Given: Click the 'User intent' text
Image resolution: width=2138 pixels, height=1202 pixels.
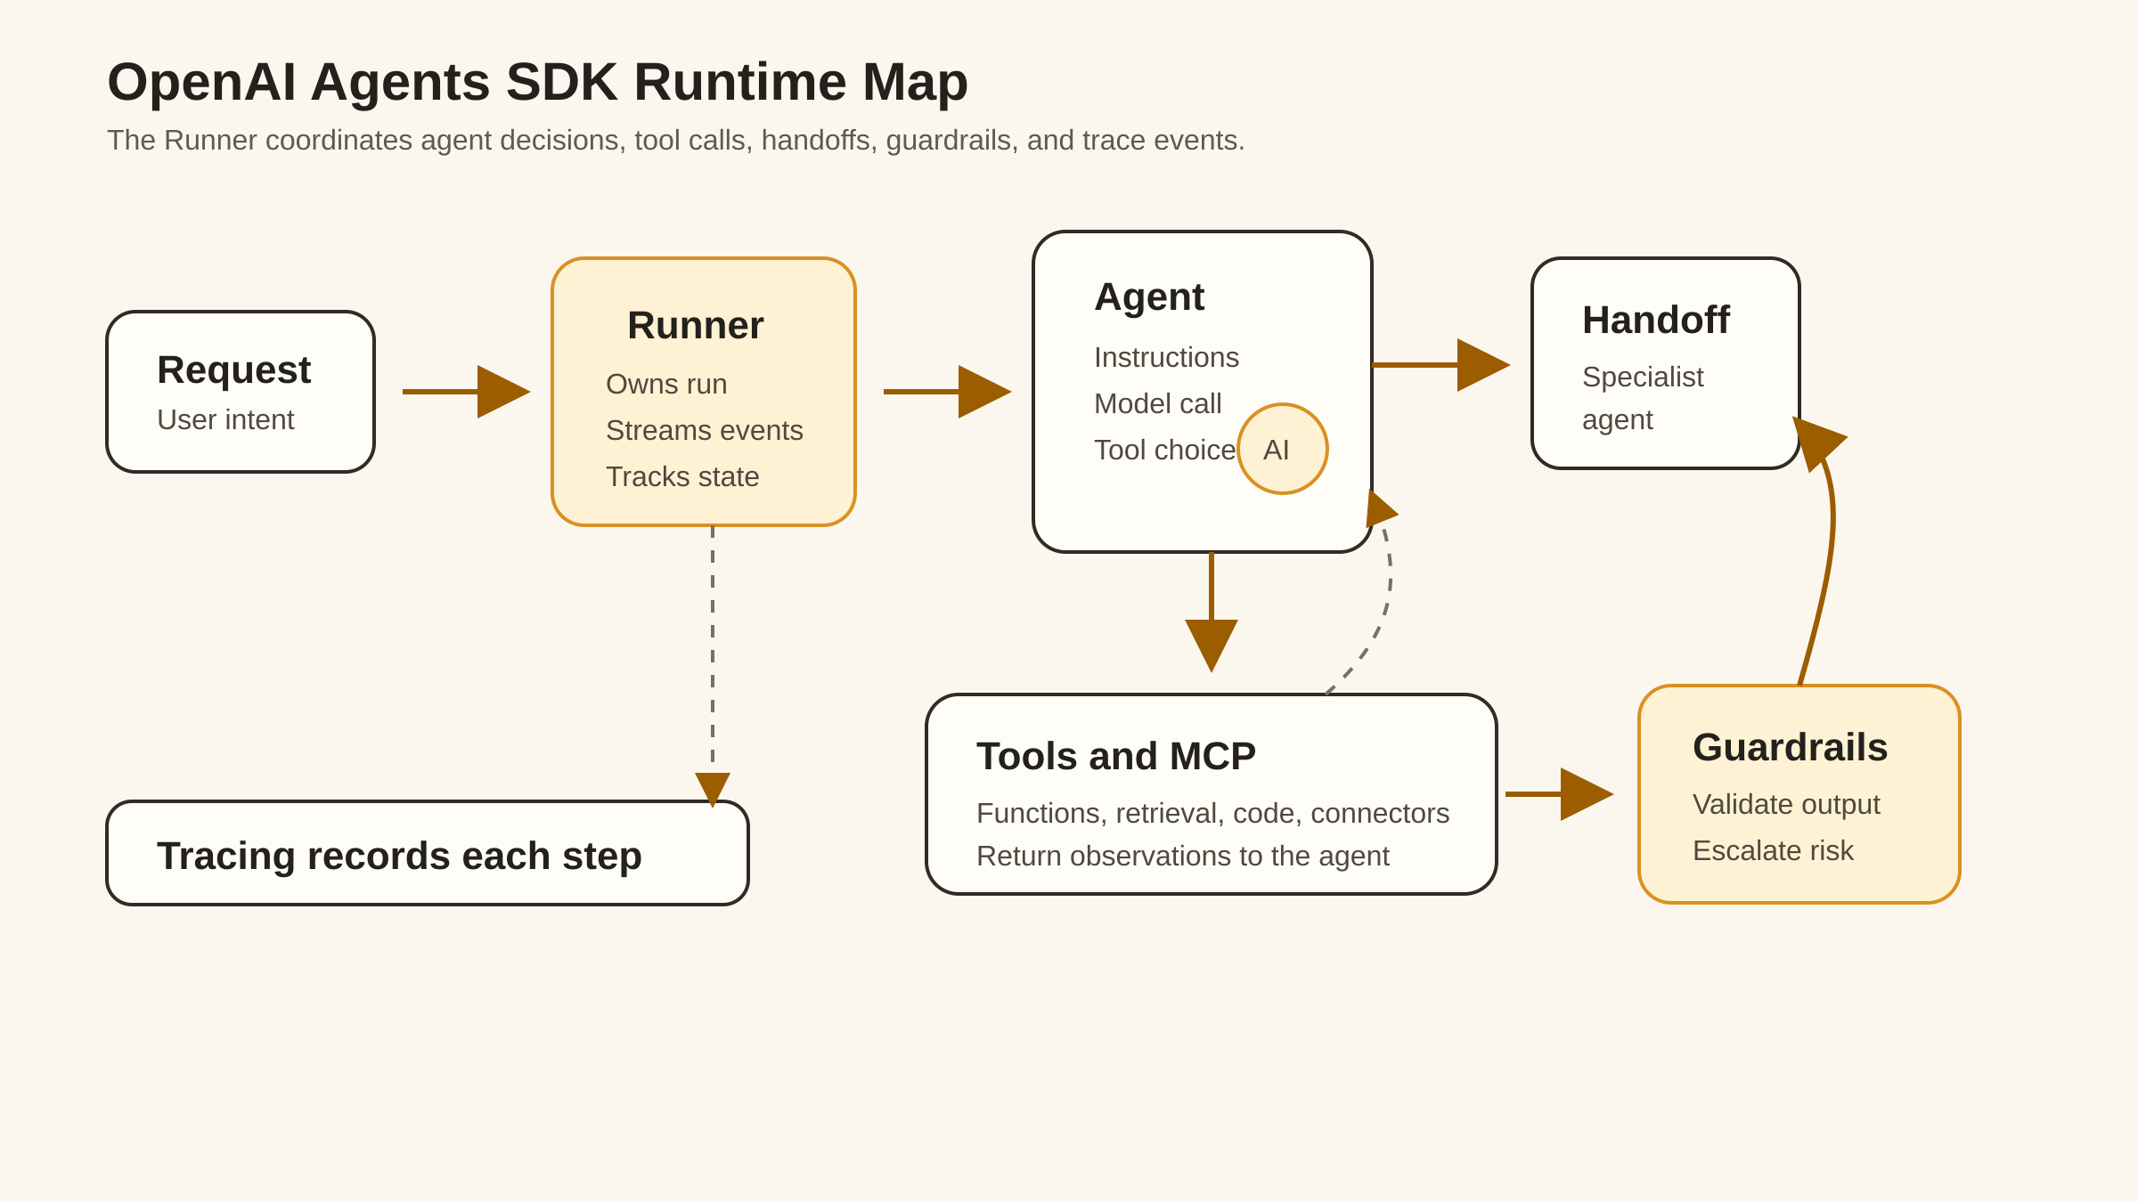Looking at the screenshot, I should [x=225, y=419].
